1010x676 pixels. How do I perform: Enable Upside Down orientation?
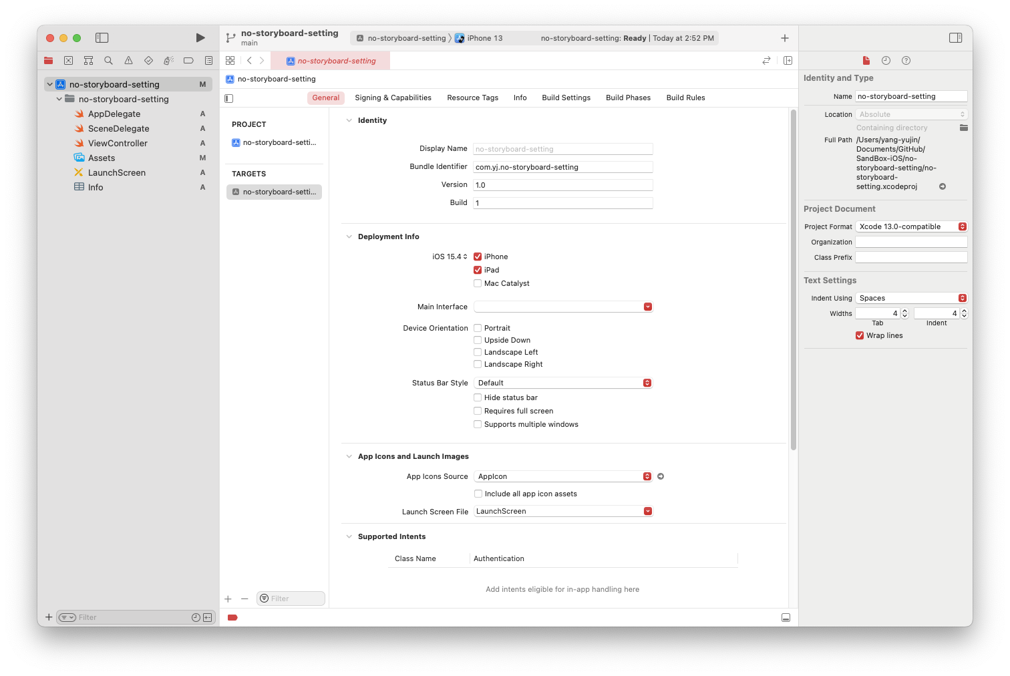click(x=478, y=340)
